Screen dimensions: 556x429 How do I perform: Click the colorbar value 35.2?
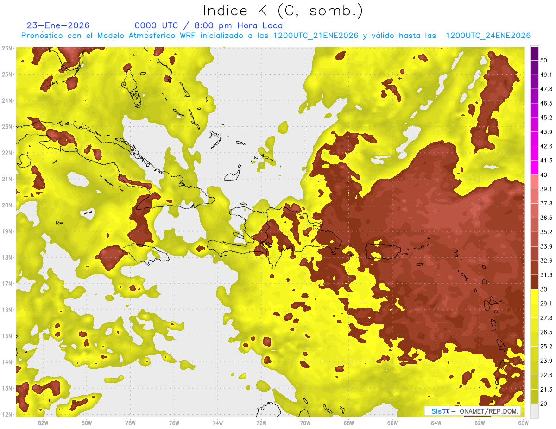546,232
